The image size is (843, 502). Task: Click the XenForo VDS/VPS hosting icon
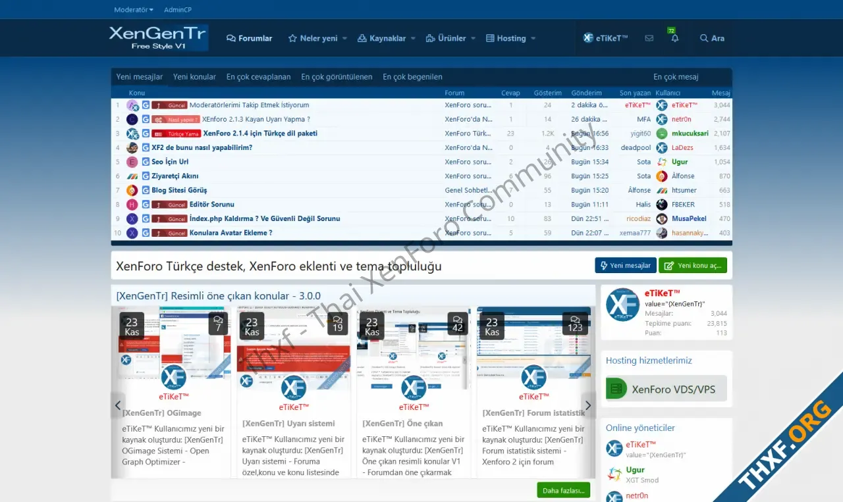coord(616,389)
